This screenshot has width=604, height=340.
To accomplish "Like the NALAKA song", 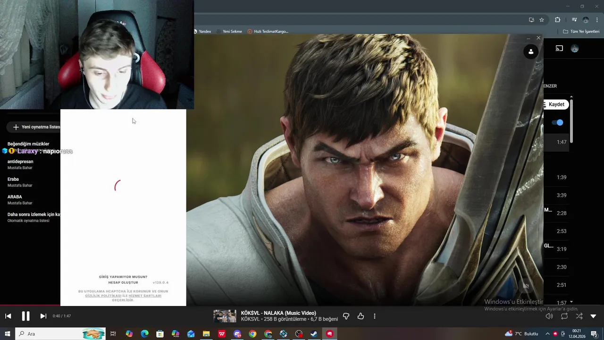I will [361, 316].
